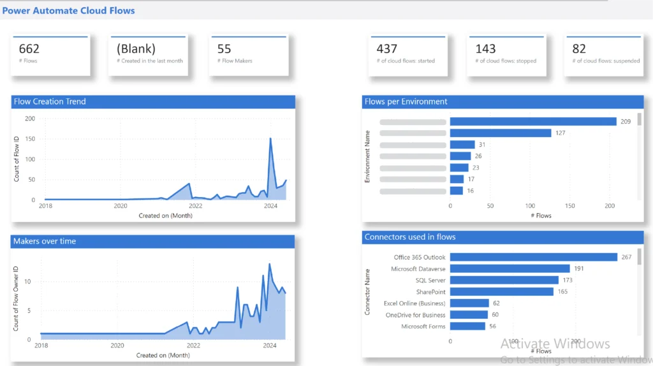Click the 55 # Flow Makers card
The image size is (653, 366).
click(249, 55)
